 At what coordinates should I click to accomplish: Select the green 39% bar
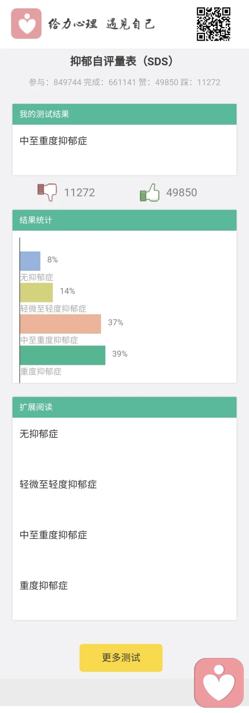click(62, 355)
